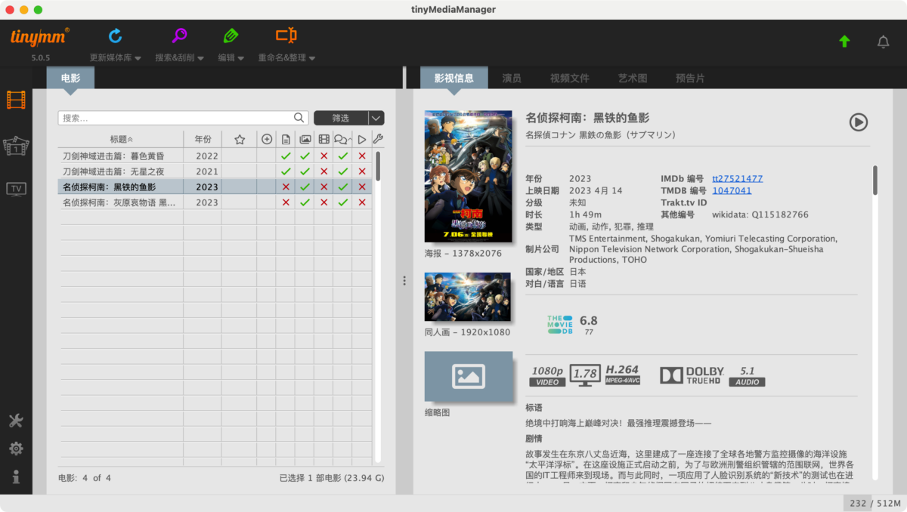Screen dimensions: 907x512
Task: Sort by the images column icon
Action: tap(305, 140)
